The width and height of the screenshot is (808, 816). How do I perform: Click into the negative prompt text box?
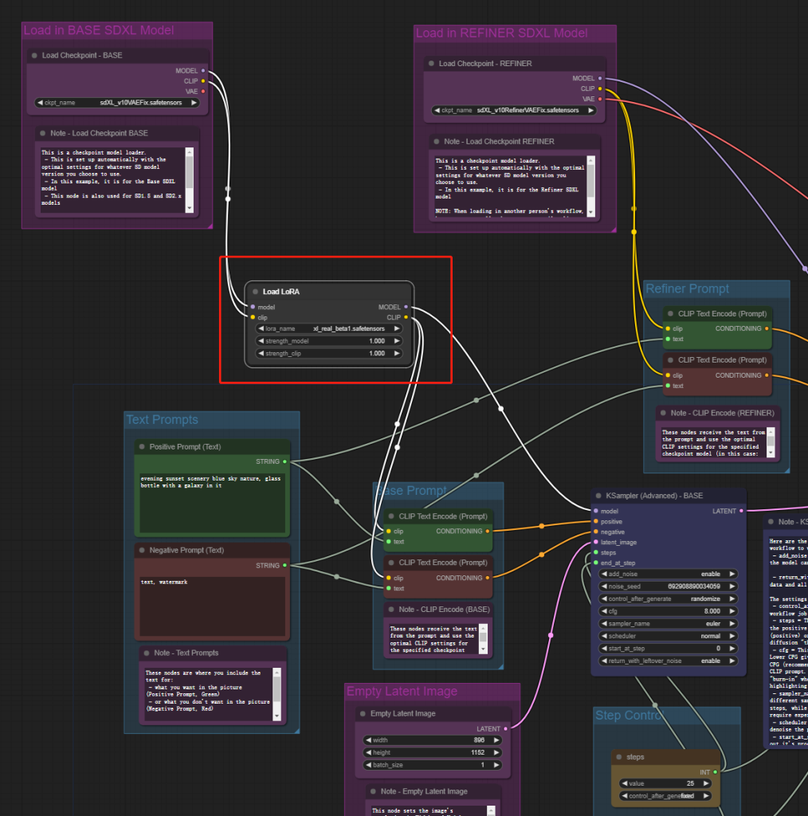point(212,606)
